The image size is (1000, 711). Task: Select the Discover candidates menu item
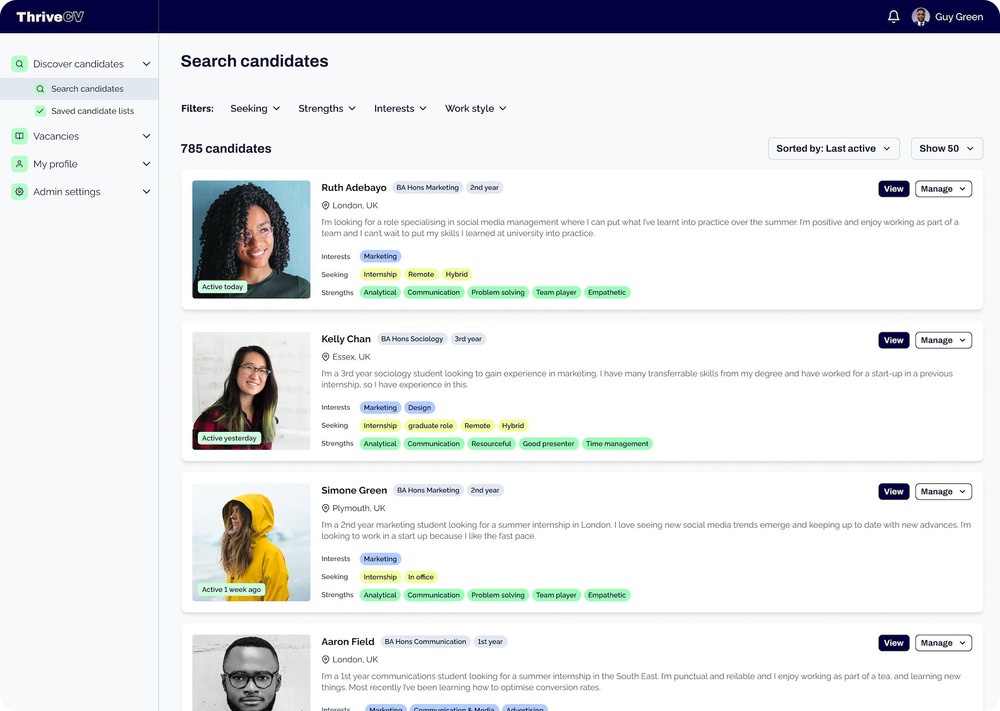pyautogui.click(x=78, y=64)
